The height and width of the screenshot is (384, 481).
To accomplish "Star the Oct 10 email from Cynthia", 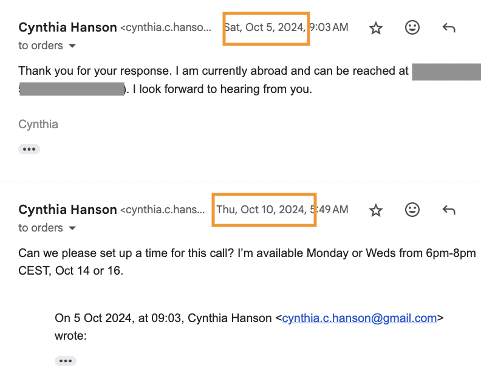I will (376, 210).
